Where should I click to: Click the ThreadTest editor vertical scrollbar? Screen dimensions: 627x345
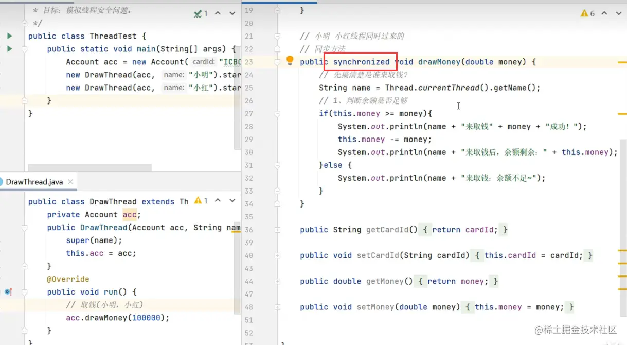tap(238, 77)
